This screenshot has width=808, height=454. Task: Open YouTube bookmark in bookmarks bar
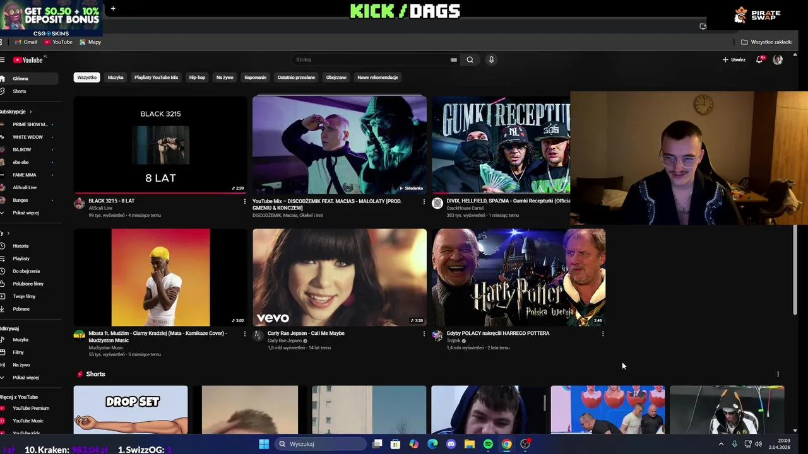point(58,42)
